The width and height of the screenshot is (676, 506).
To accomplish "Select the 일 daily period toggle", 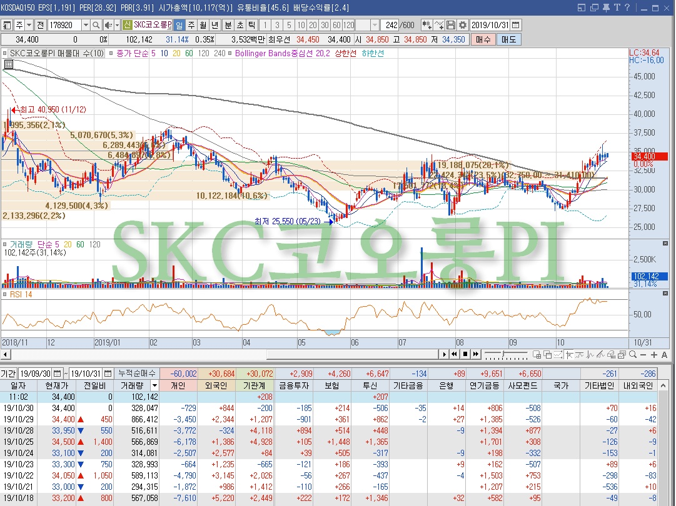I will (179, 25).
